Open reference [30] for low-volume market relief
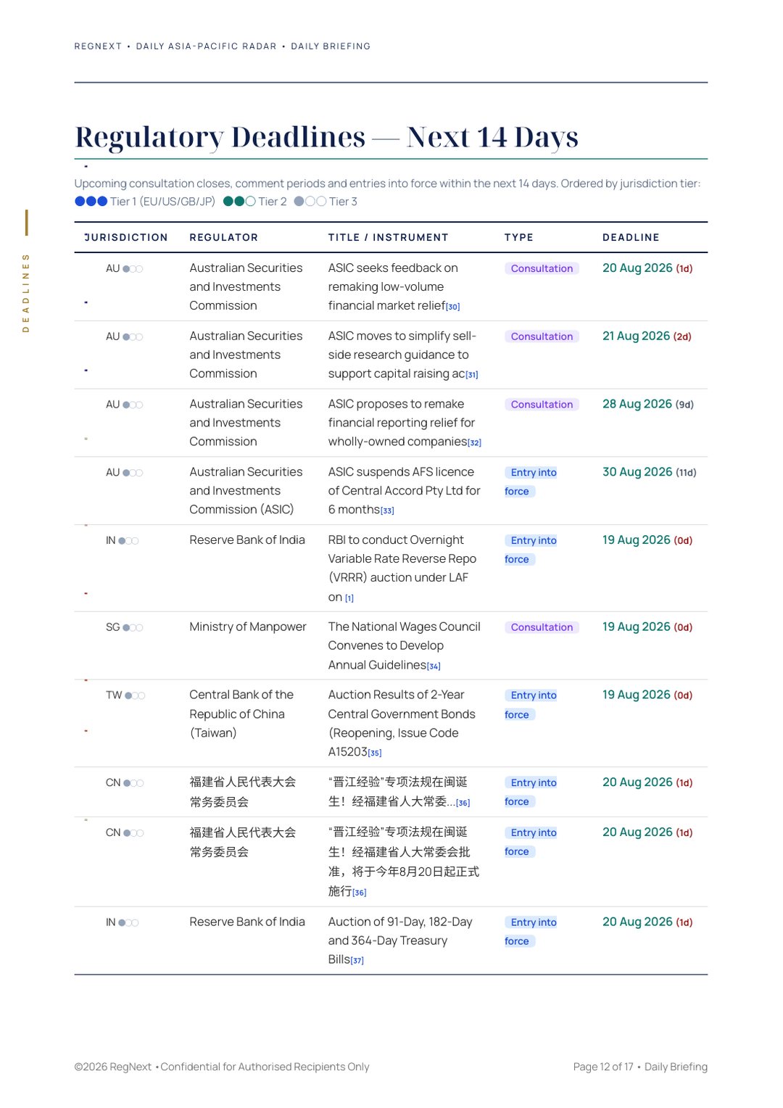This screenshot has width=783, height=1108. [453, 307]
